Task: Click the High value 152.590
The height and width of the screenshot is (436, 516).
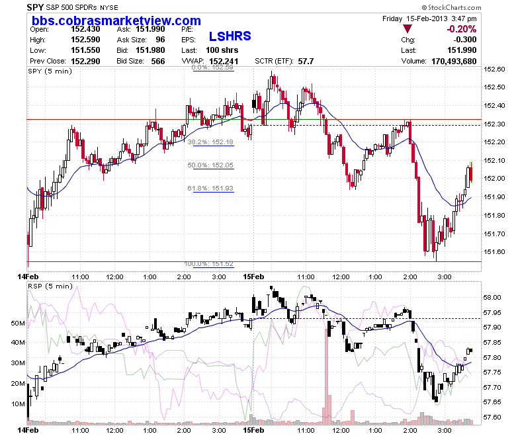Action: coord(85,40)
